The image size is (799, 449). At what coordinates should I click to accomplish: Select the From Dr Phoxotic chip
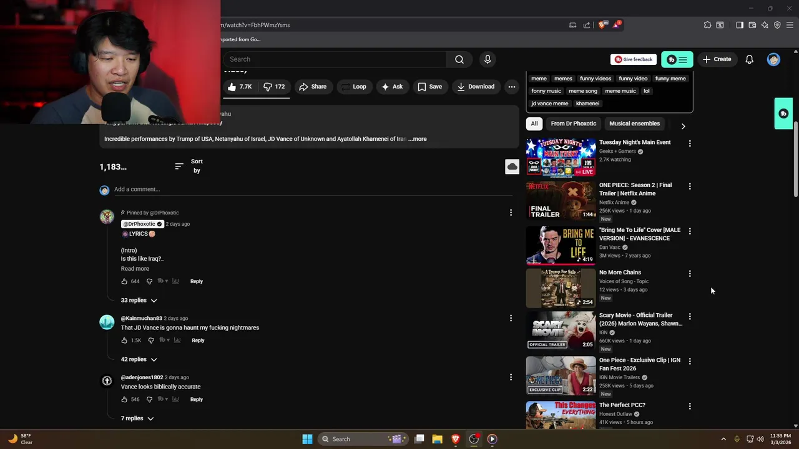[x=574, y=123]
